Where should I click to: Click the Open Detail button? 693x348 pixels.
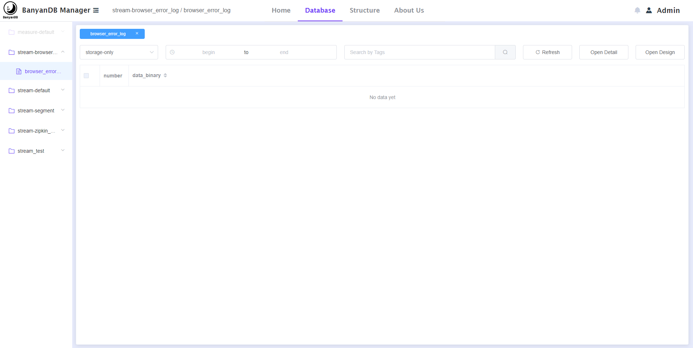pyautogui.click(x=603, y=52)
